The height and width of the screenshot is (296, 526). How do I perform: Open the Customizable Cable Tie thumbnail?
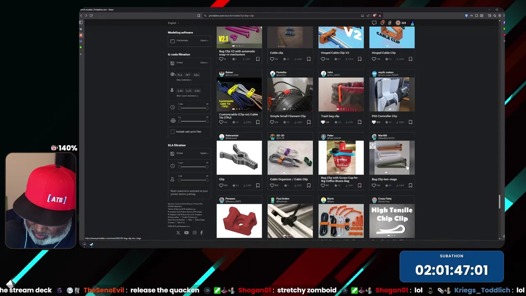click(239, 95)
